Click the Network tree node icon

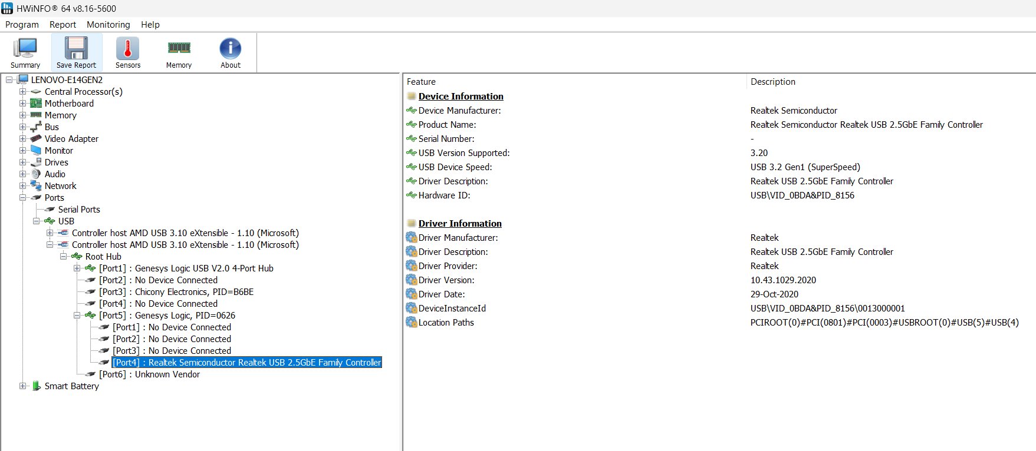tap(36, 185)
